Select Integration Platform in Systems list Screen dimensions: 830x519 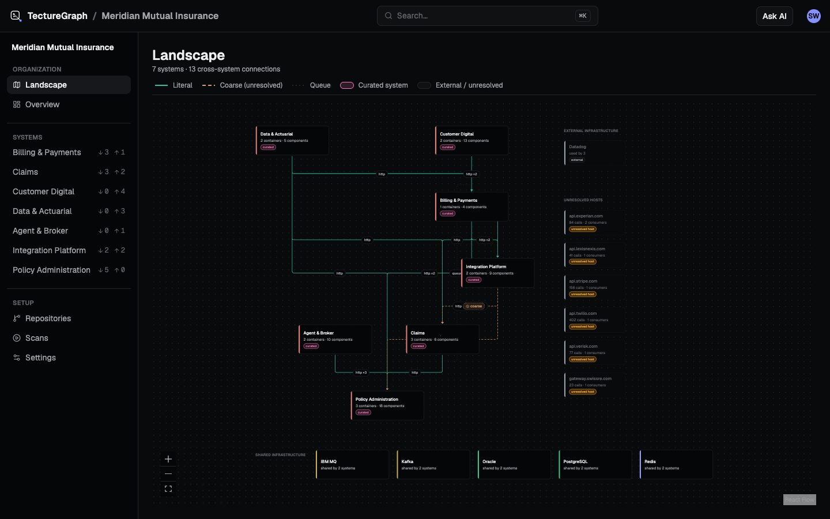click(69, 250)
